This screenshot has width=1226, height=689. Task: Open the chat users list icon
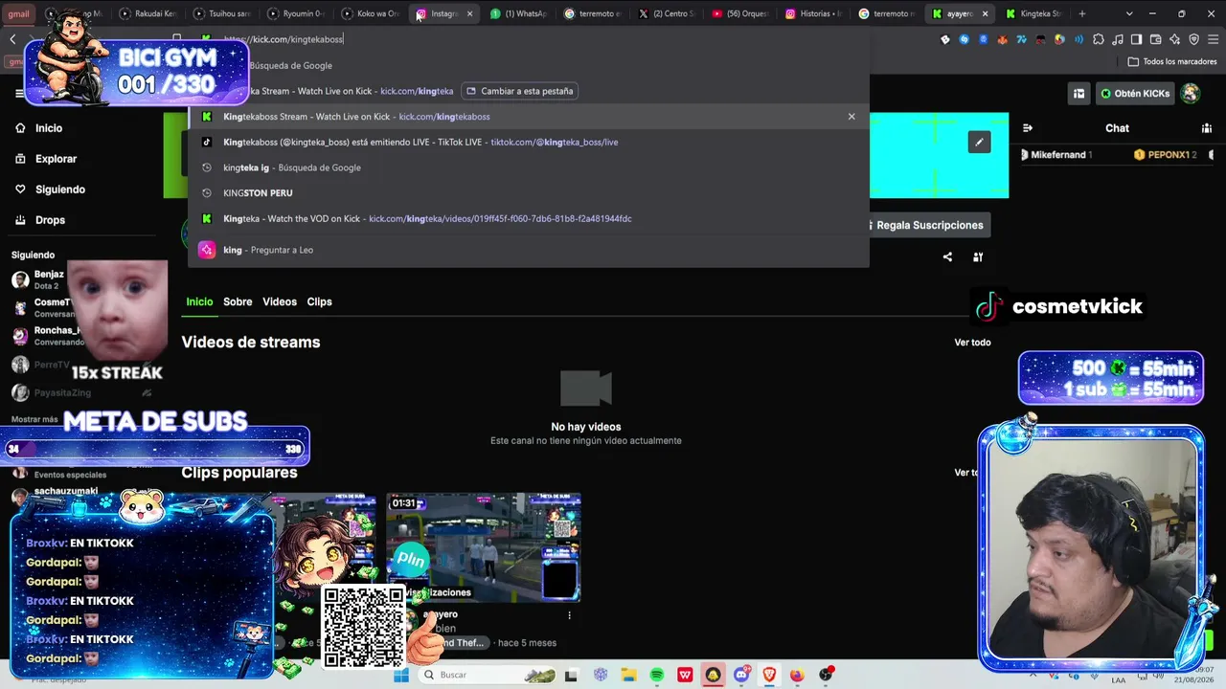tap(1207, 128)
